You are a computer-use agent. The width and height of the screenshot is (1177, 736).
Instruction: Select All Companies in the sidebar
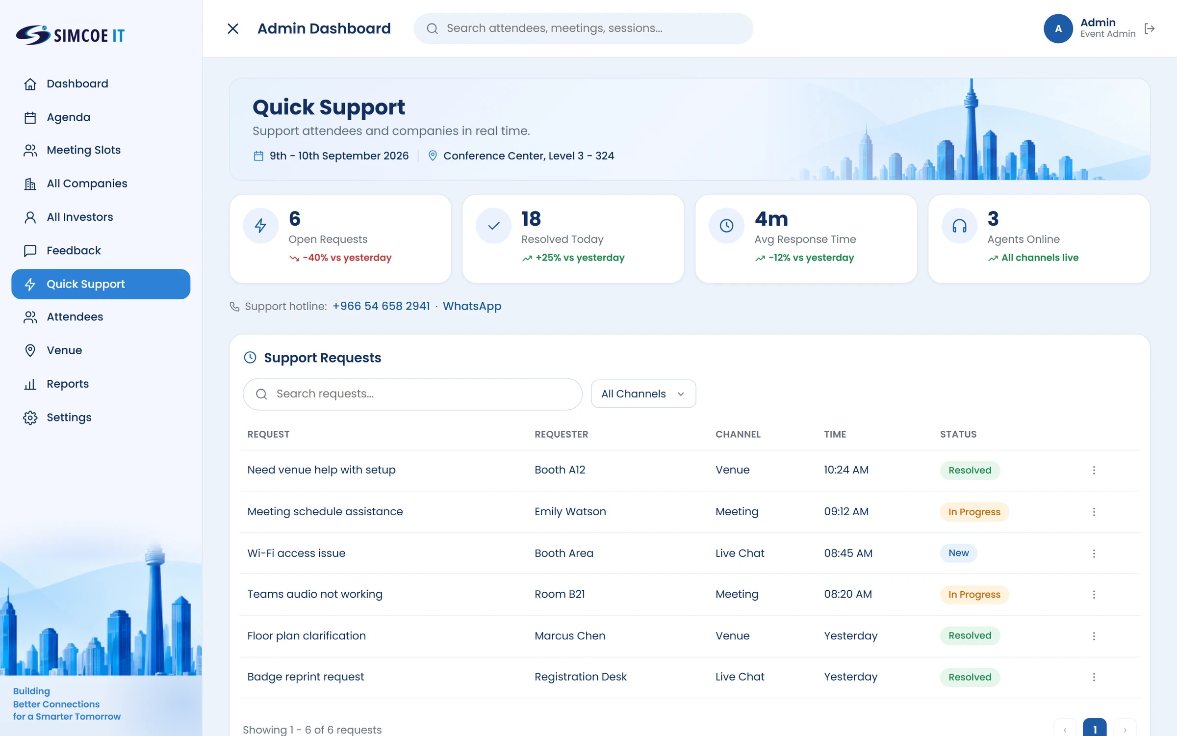point(101,184)
